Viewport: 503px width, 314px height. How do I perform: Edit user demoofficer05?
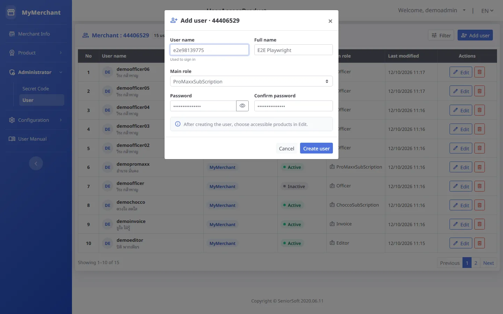[461, 91]
